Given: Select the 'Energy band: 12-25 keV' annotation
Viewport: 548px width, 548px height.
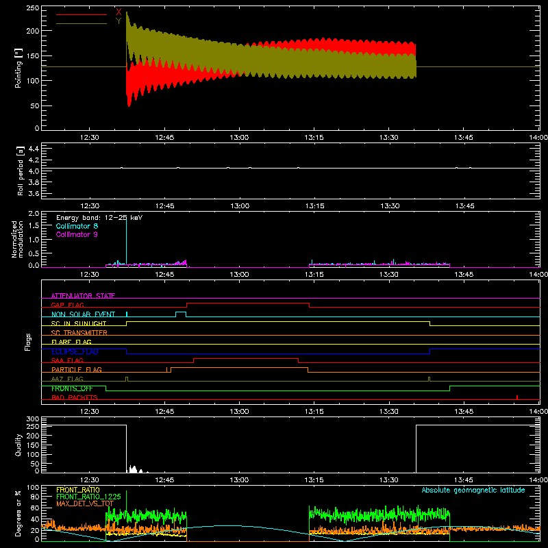Looking at the screenshot, I should (99, 218).
